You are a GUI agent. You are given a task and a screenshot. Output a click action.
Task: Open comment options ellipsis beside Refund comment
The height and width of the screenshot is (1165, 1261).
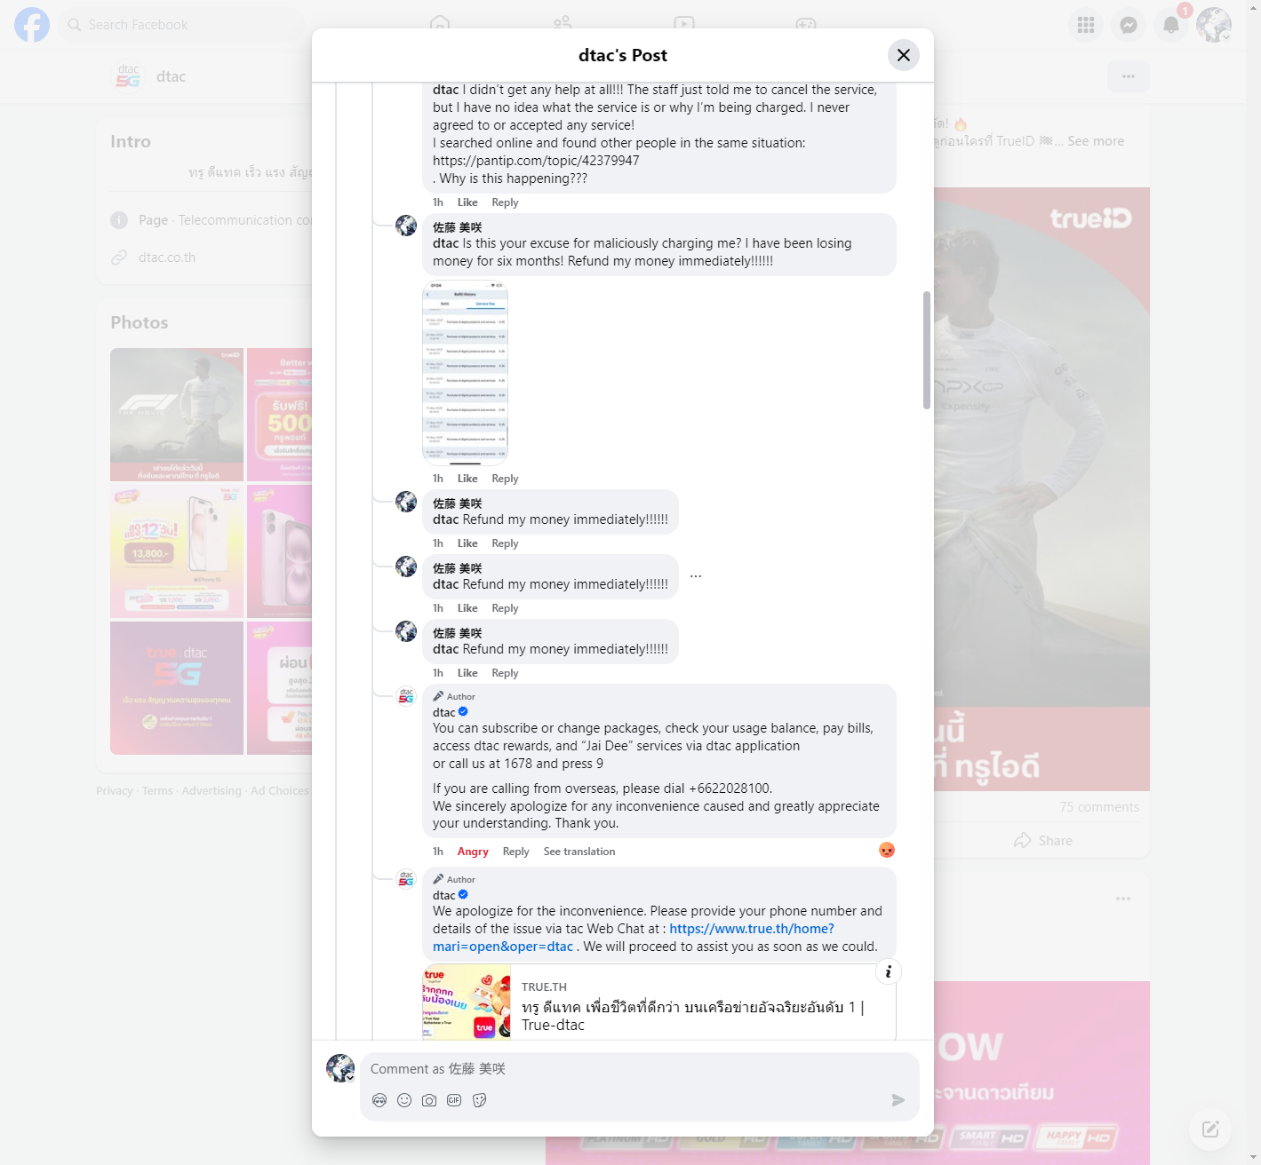[696, 576]
